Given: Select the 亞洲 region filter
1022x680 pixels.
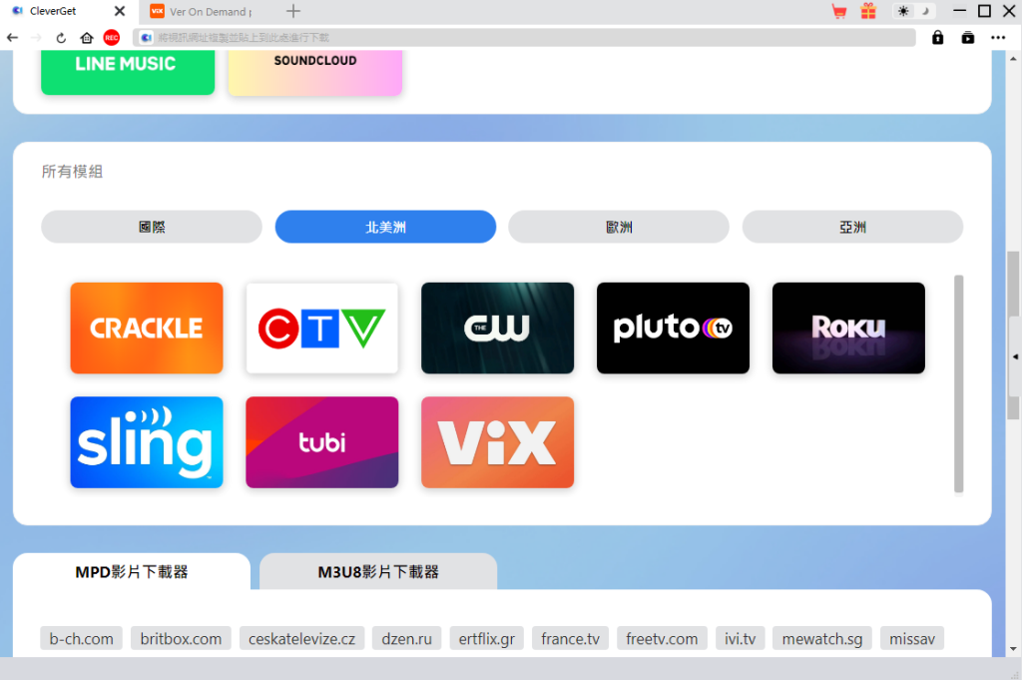Looking at the screenshot, I should pos(852,227).
